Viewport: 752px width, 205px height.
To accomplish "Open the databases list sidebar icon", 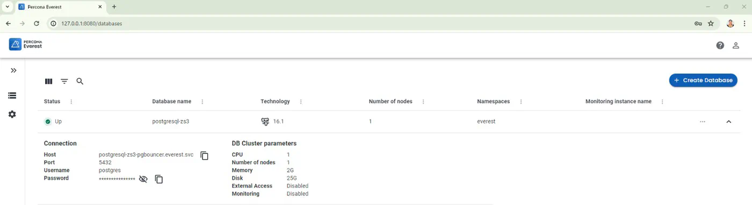I will 12,96.
